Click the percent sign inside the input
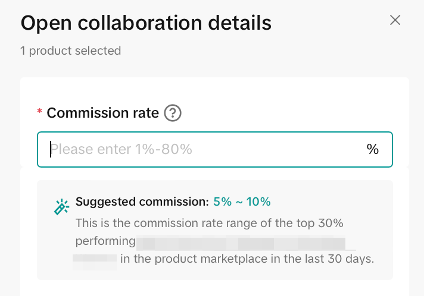The width and height of the screenshot is (424, 296). coord(373,149)
